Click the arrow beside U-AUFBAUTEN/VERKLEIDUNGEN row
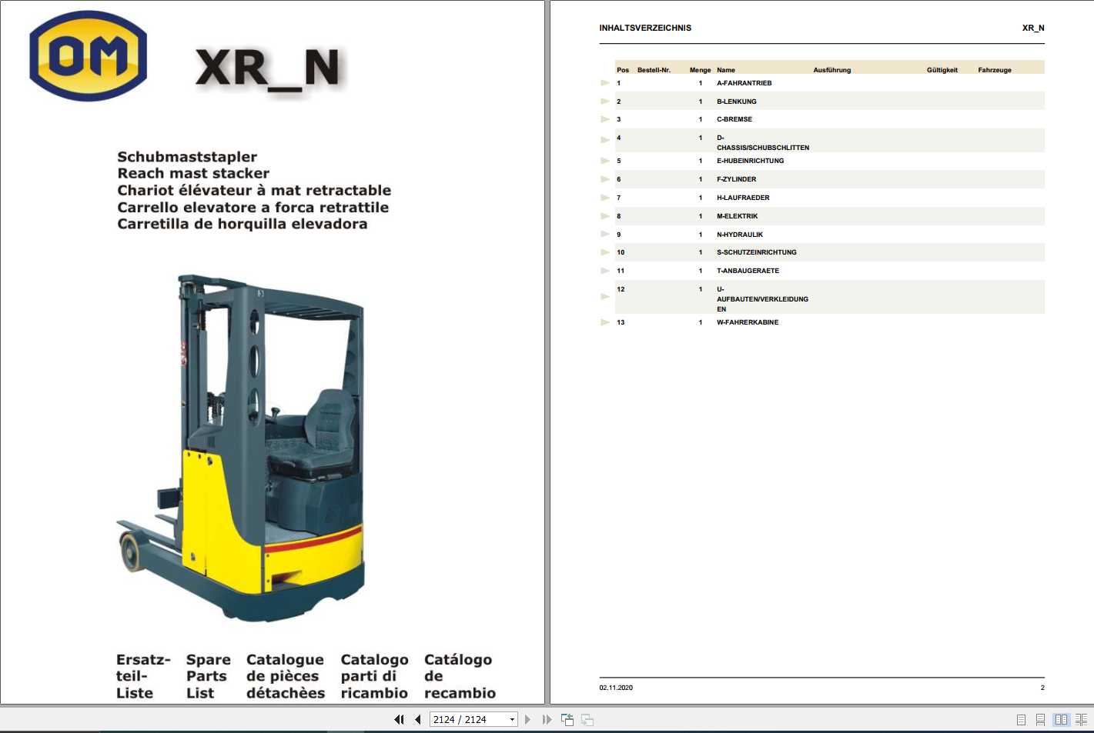Image resolution: width=1094 pixels, height=733 pixels. (605, 296)
